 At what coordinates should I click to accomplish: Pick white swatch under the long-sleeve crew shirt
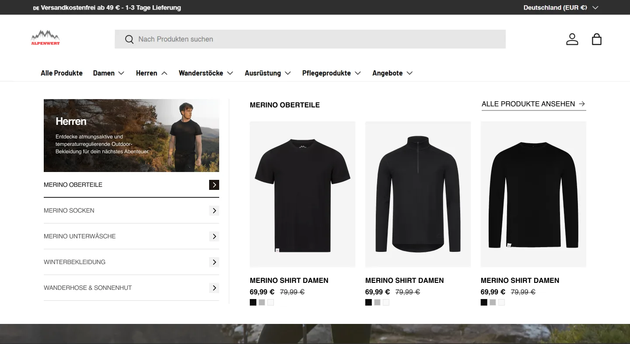(x=501, y=302)
